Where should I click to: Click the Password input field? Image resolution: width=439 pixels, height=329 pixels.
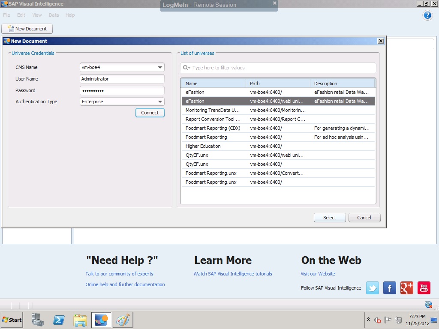tap(122, 90)
